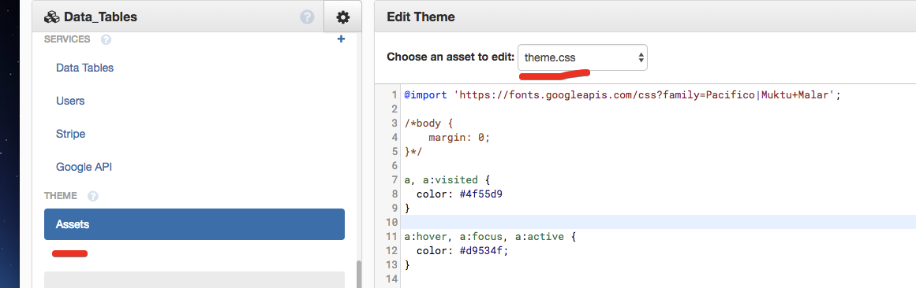
Task: Click 'a:hover, a:focus, a:active {' line
Action: pyautogui.click(x=490, y=238)
